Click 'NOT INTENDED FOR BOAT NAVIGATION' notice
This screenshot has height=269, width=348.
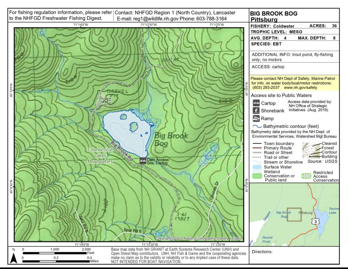tap(146, 262)
